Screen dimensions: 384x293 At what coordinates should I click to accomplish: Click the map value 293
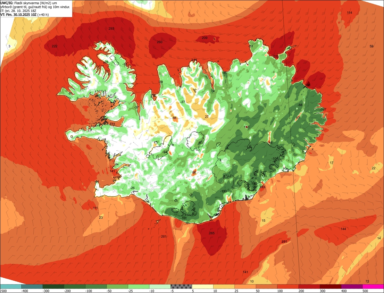click(x=111, y=29)
